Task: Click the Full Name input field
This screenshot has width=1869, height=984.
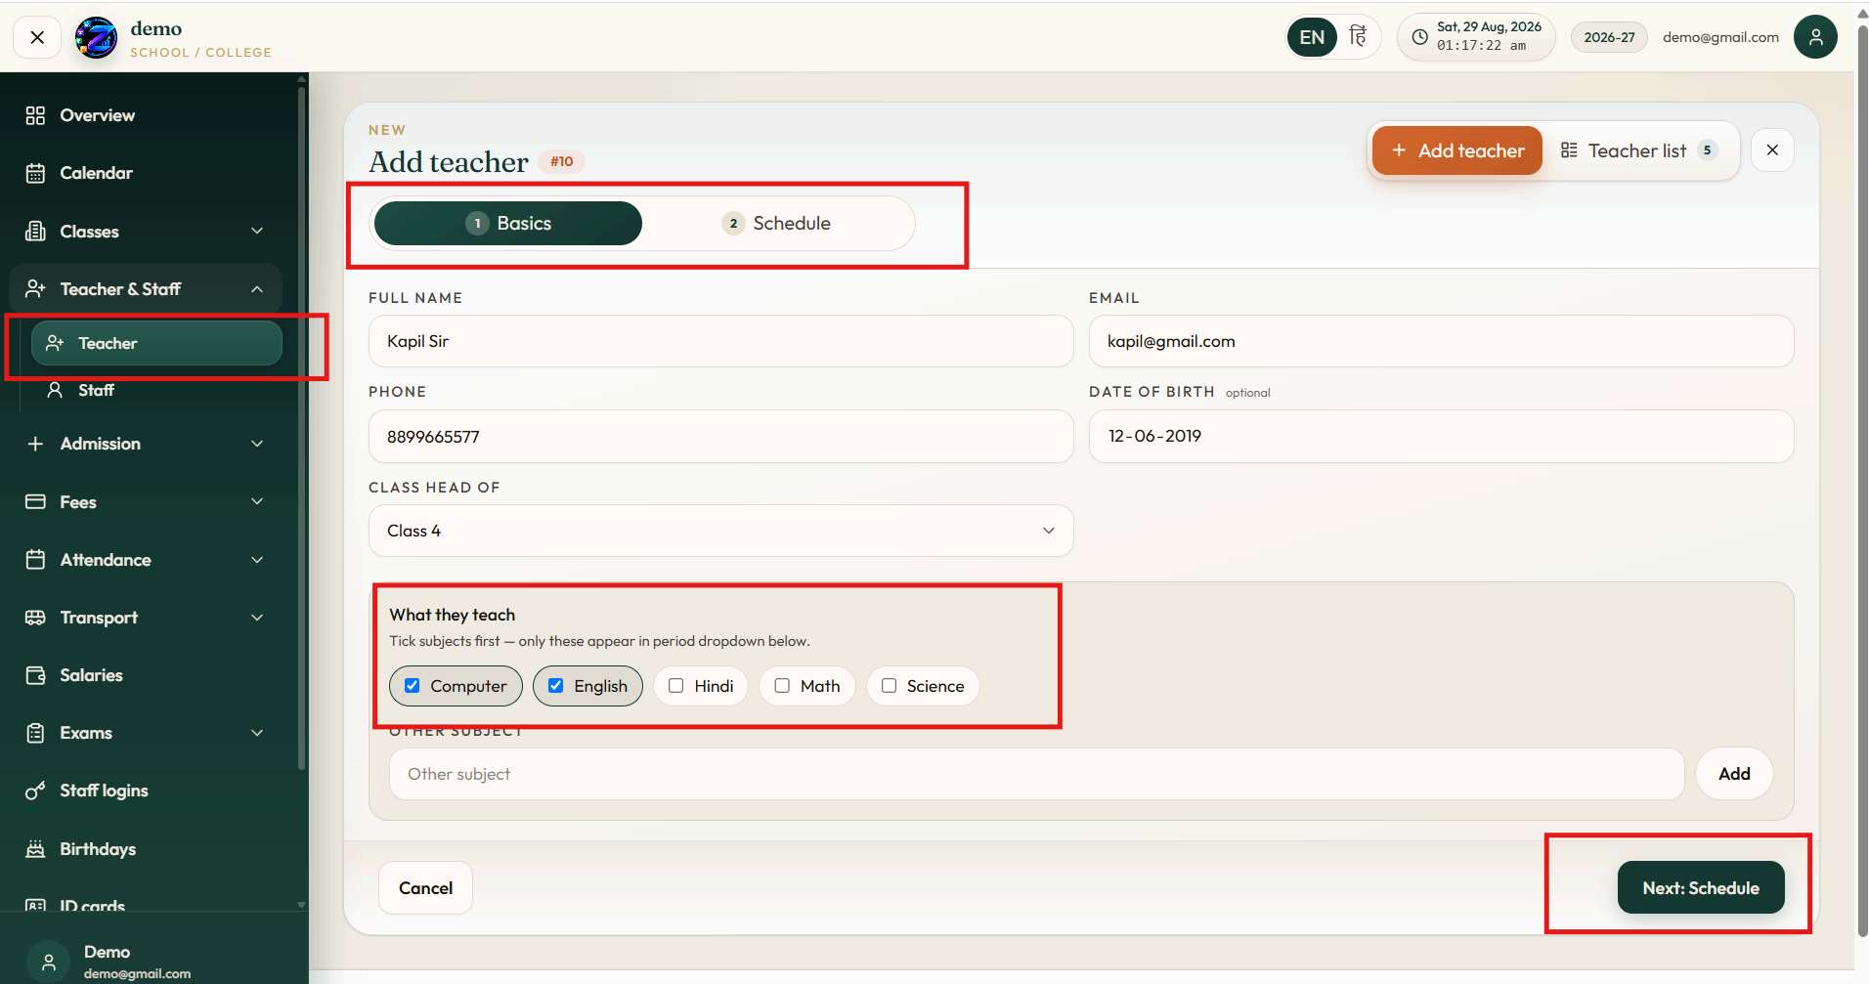Action: [x=720, y=341]
